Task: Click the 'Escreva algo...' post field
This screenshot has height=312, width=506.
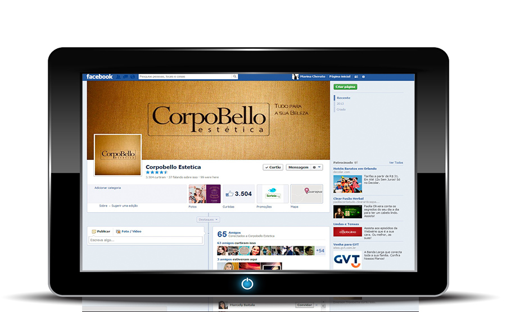Action: pyautogui.click(x=146, y=240)
